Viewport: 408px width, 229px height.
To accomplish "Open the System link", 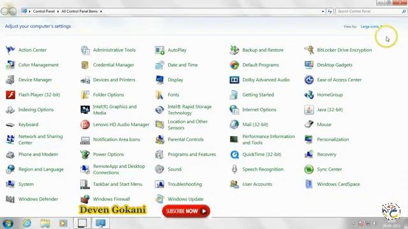I will [26, 184].
